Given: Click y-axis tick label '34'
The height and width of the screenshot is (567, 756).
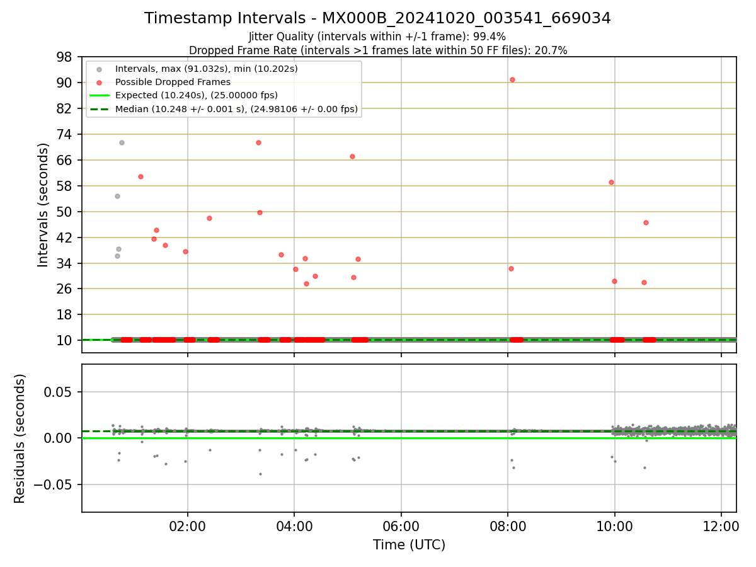Looking at the screenshot, I should (x=65, y=263).
